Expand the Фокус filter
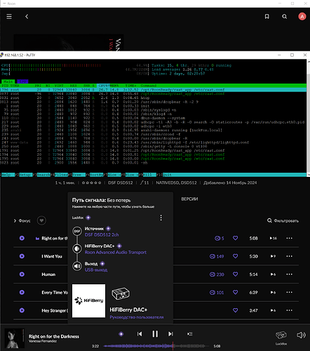310x351 pixels. (22, 220)
